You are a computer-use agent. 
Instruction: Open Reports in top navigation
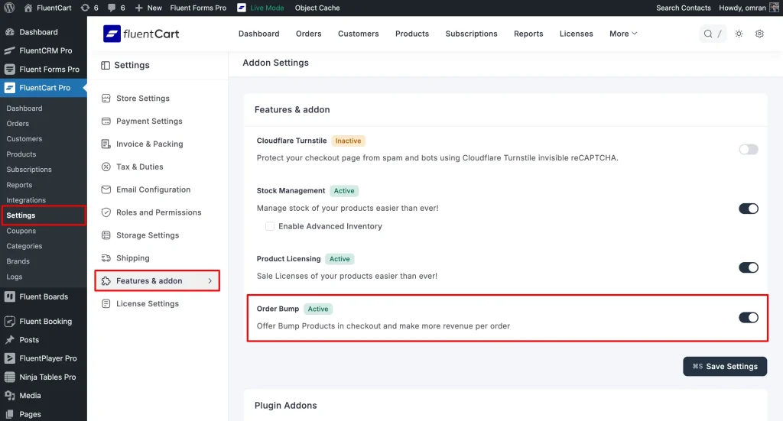click(528, 34)
